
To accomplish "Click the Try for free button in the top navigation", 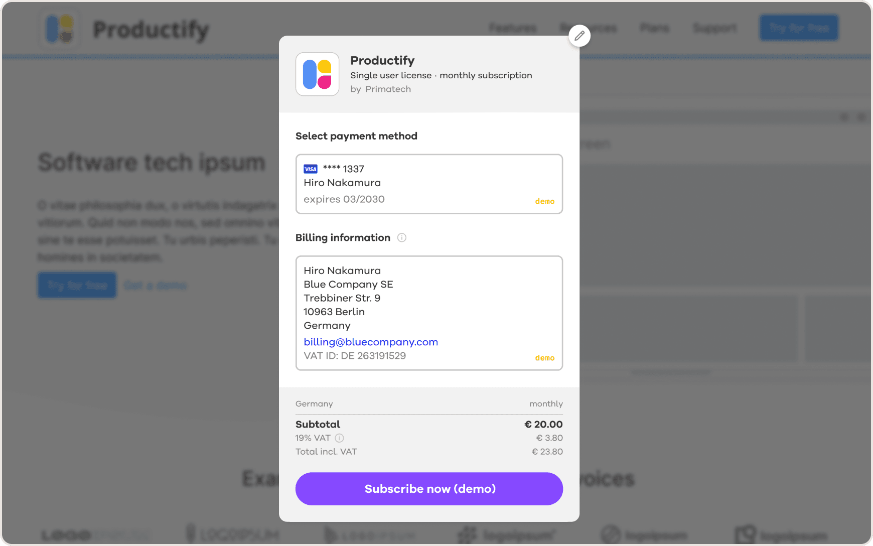I will point(799,28).
